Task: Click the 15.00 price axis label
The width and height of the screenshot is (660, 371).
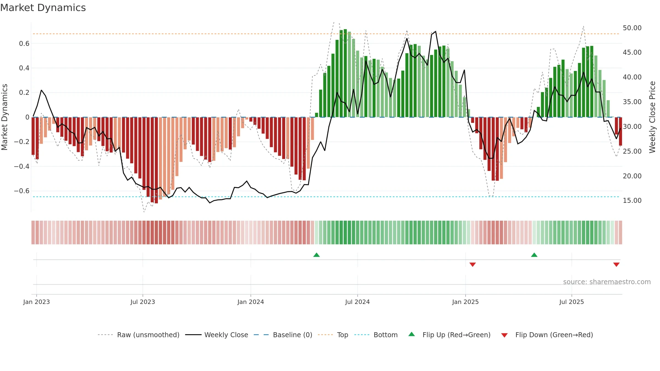Action: tap(632, 201)
